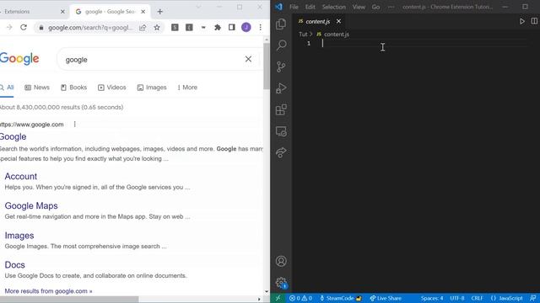This screenshot has width=540, height=303.
Task: Select the content.js editor tab
Action: pyautogui.click(x=317, y=21)
